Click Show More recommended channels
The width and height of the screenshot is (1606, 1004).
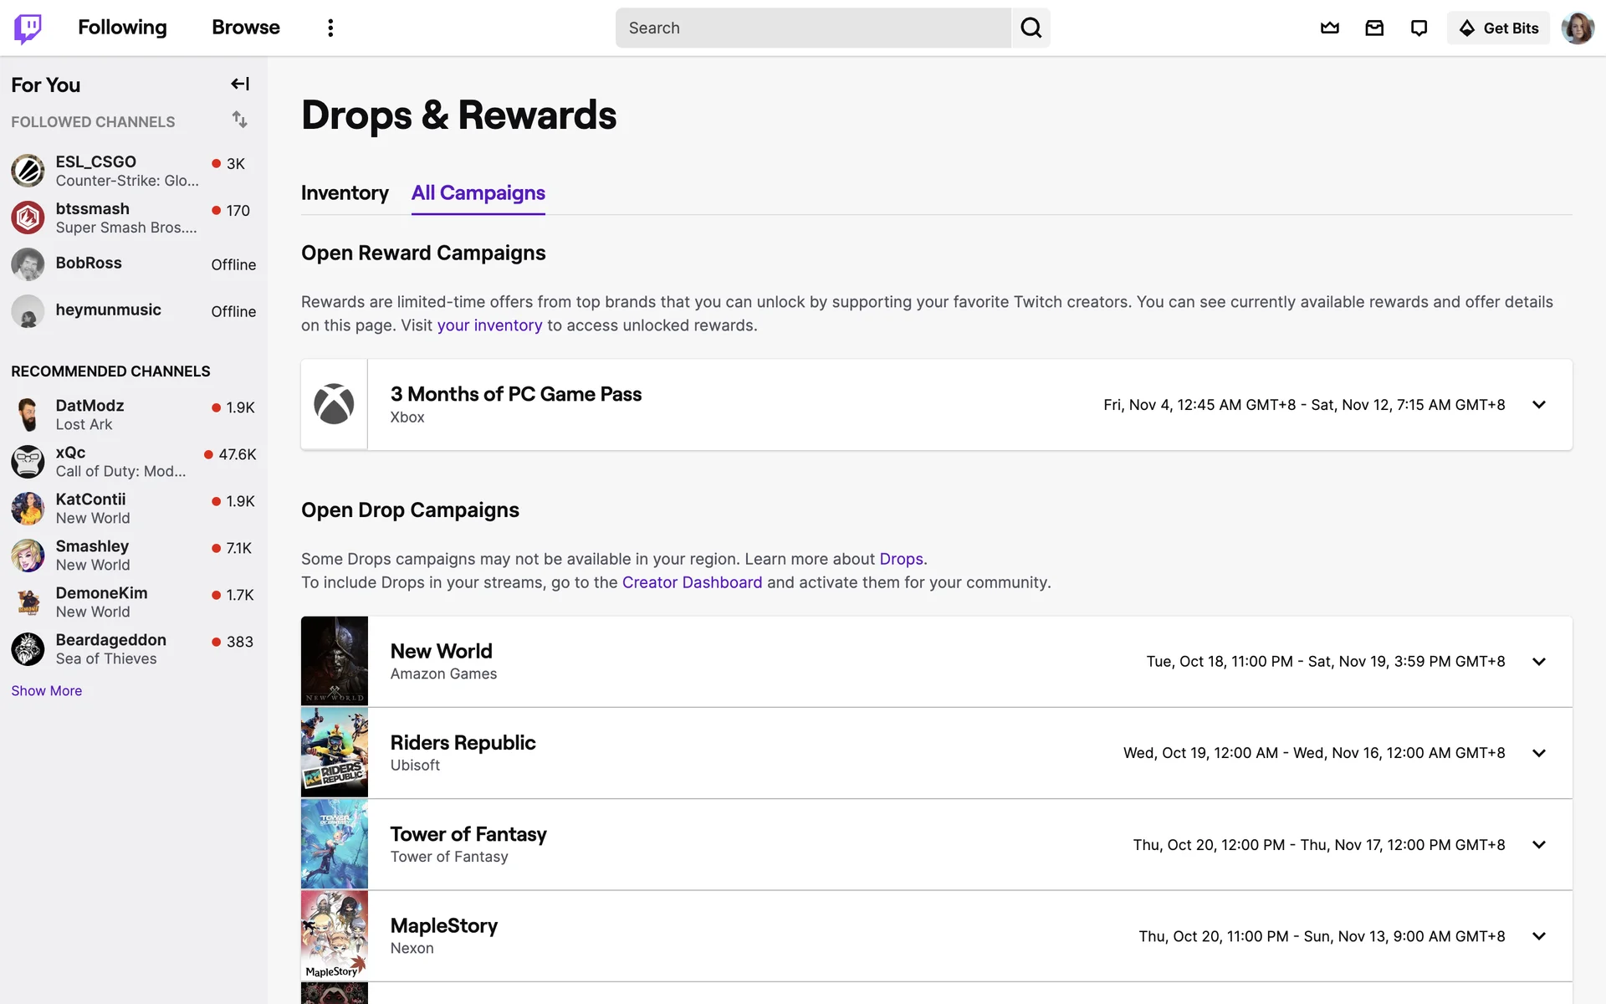point(47,691)
